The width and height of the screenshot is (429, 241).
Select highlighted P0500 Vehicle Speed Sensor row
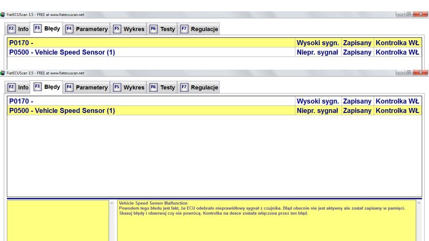point(151,110)
